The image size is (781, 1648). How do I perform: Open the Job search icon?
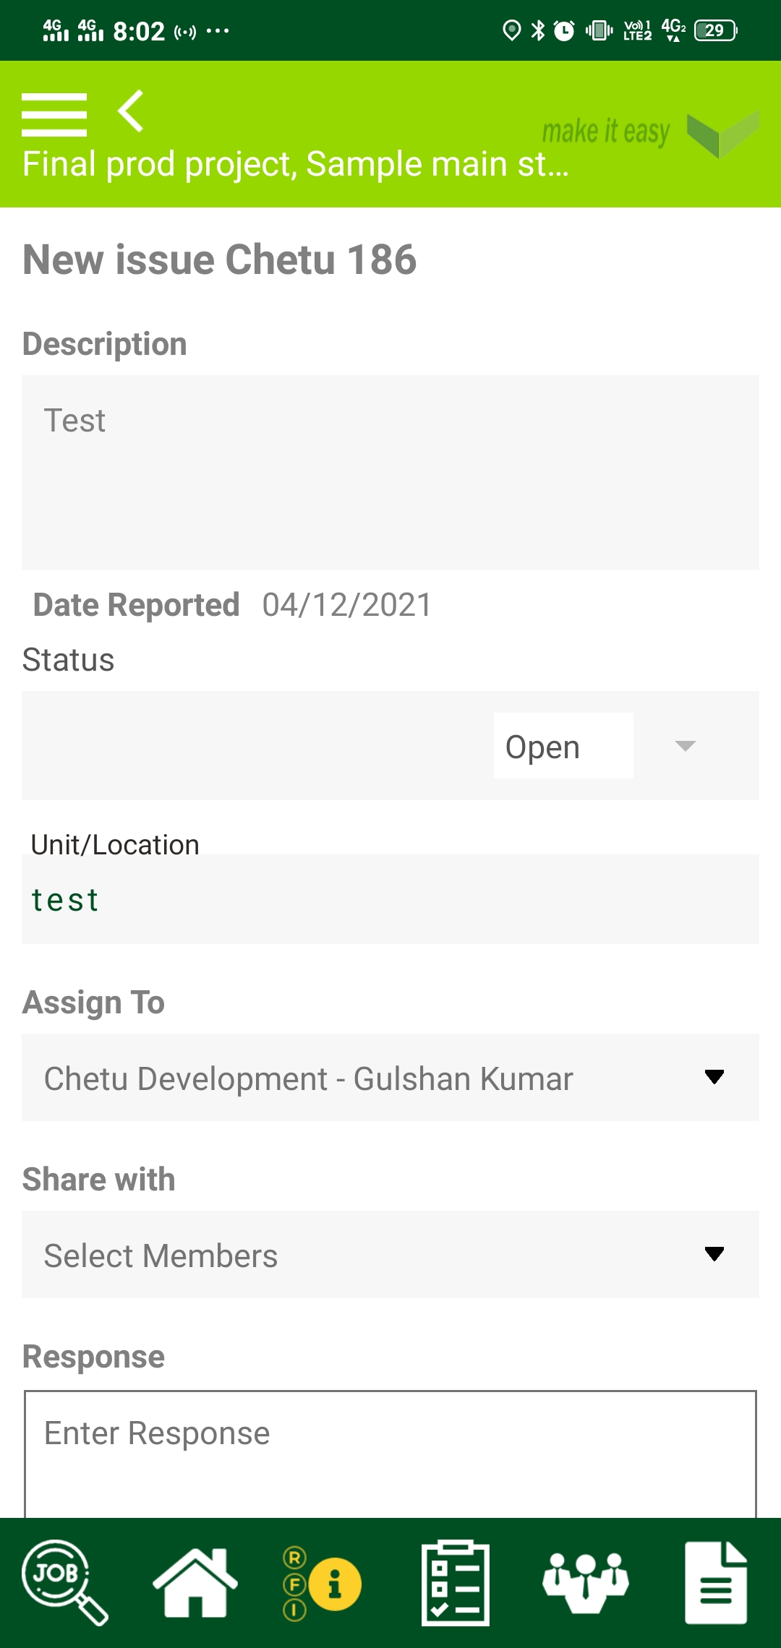coord(64,1582)
